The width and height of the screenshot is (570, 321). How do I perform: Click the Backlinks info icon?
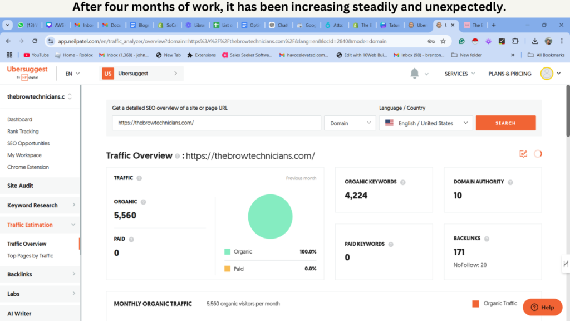(487, 239)
